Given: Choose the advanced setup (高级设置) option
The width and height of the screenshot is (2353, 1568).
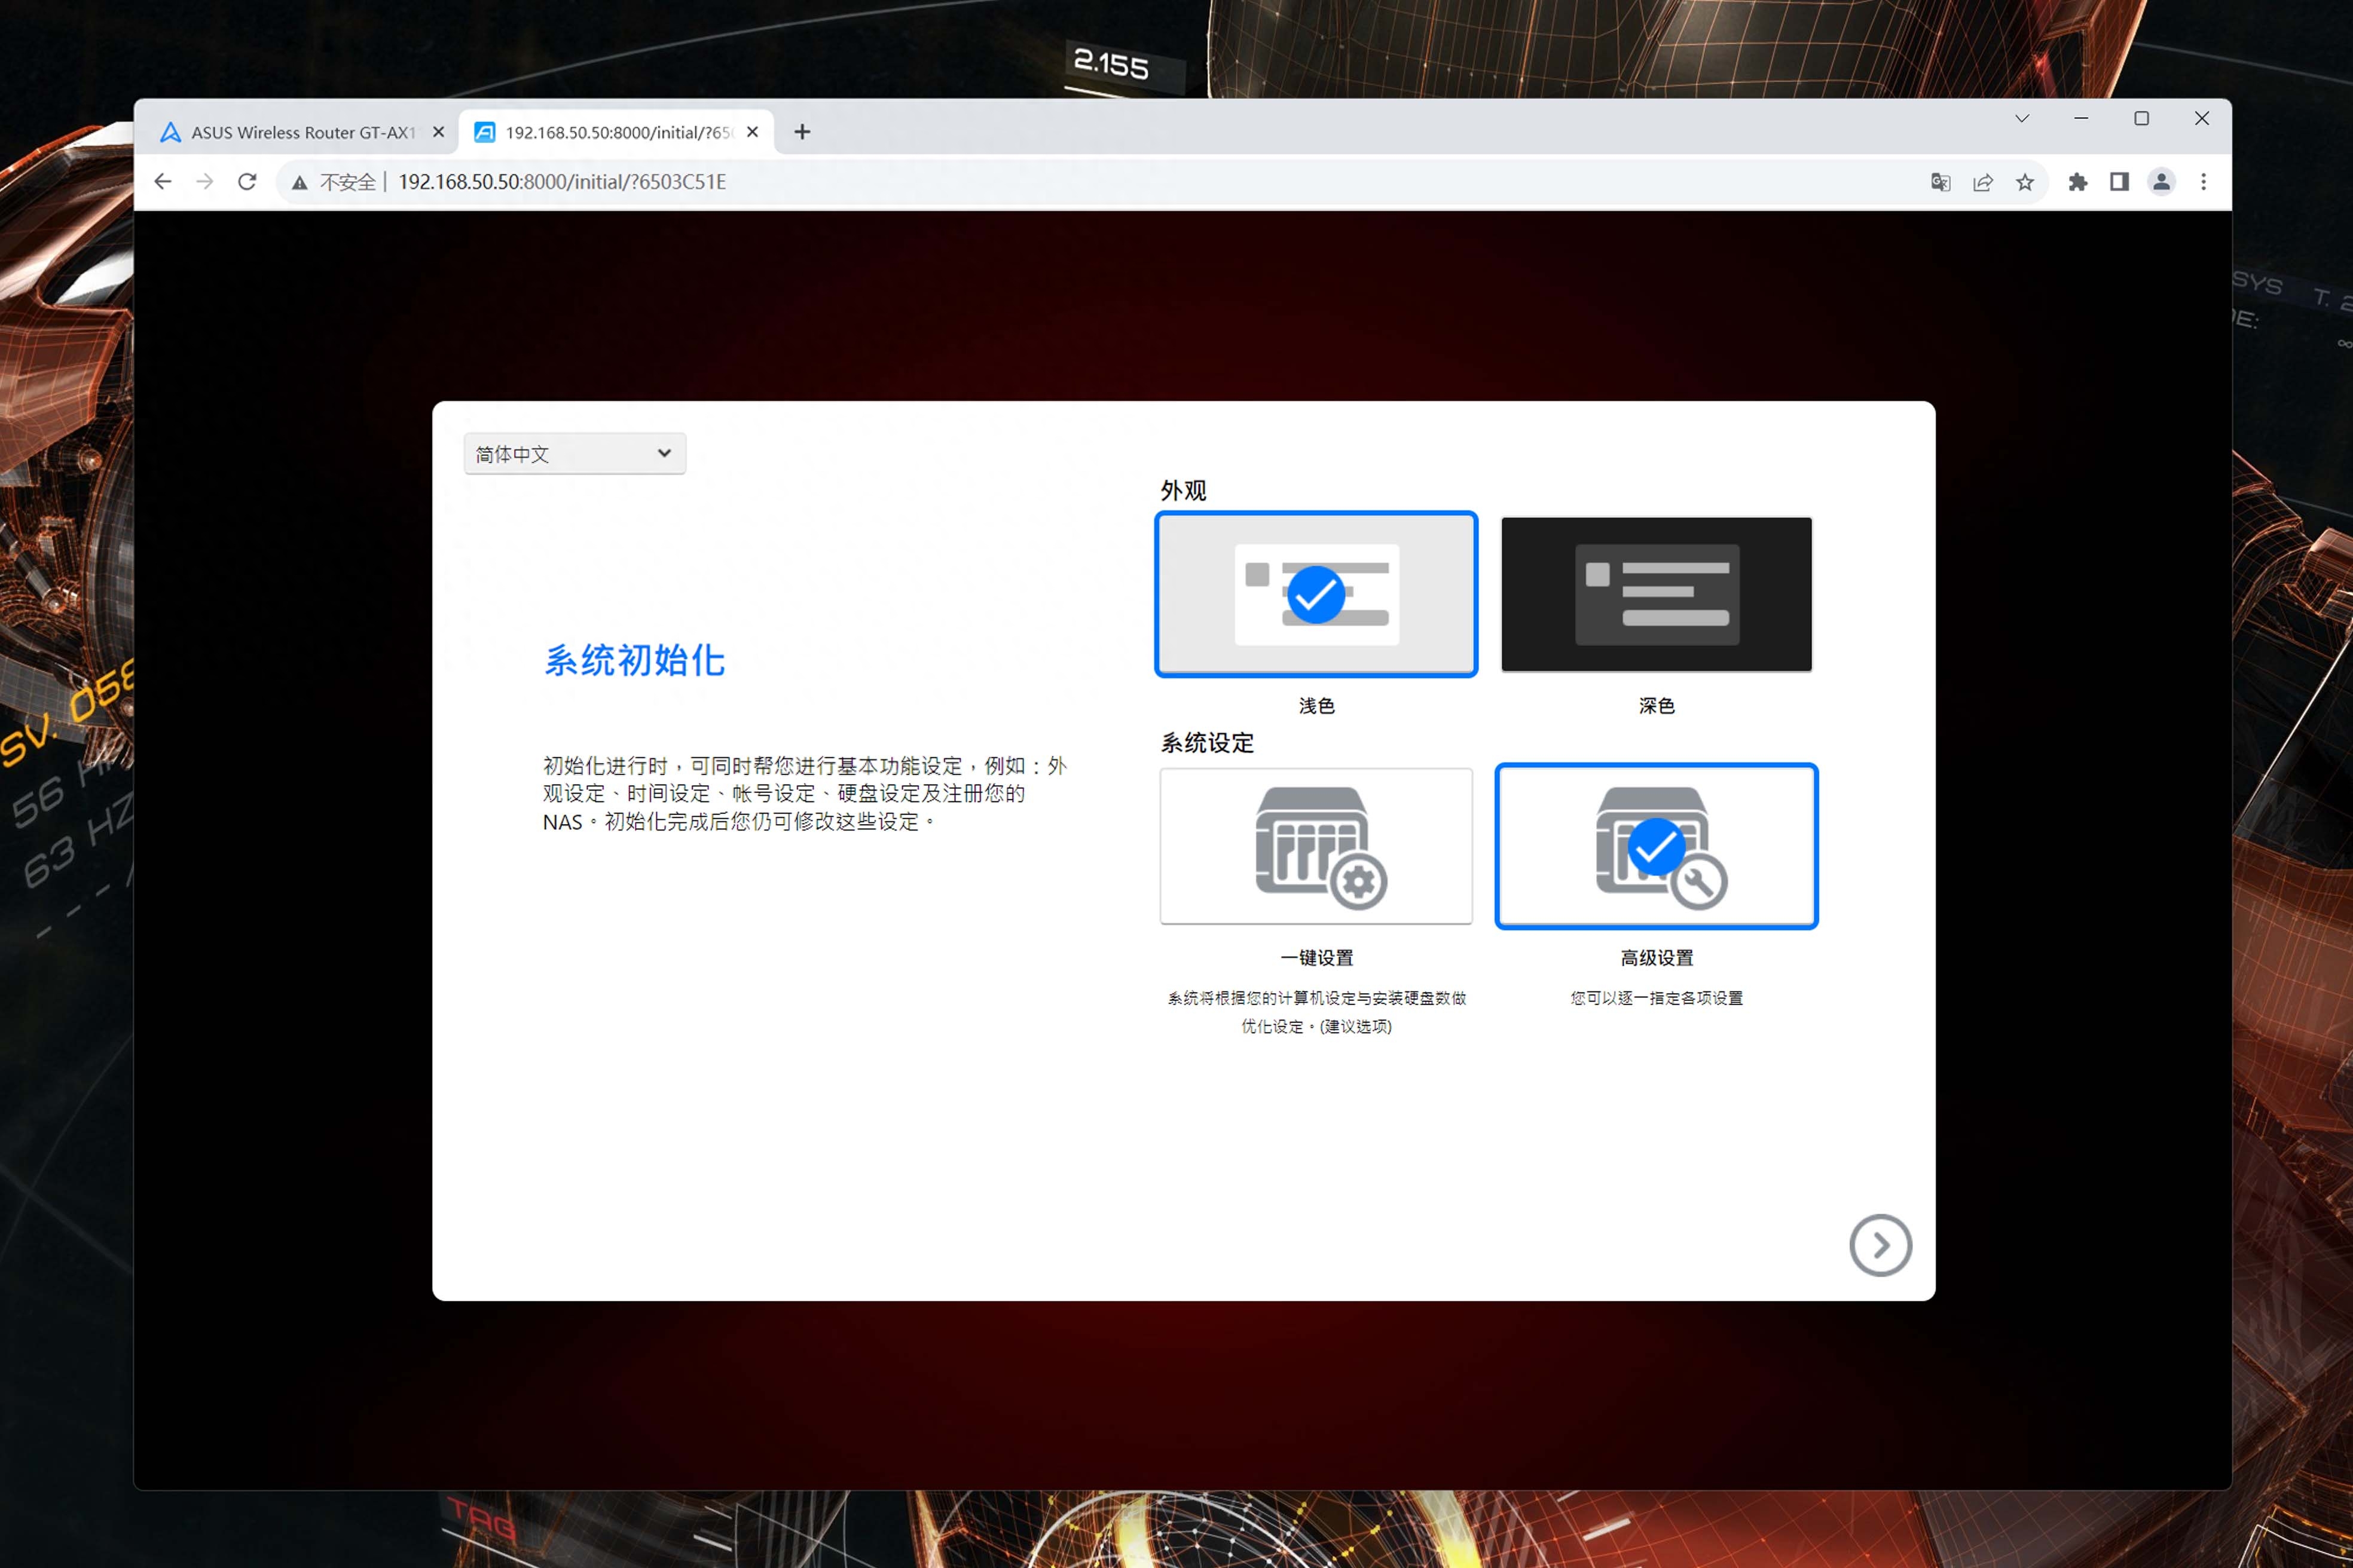Looking at the screenshot, I should (x=1656, y=846).
